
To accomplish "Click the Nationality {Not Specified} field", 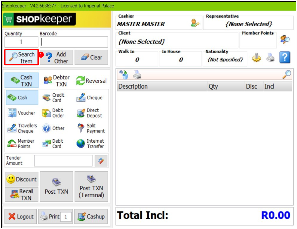I will coord(225,60).
